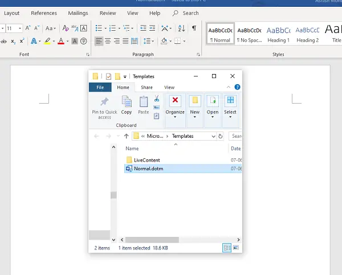Click the Numbering list icon
342x275 pixels.
coord(112,28)
